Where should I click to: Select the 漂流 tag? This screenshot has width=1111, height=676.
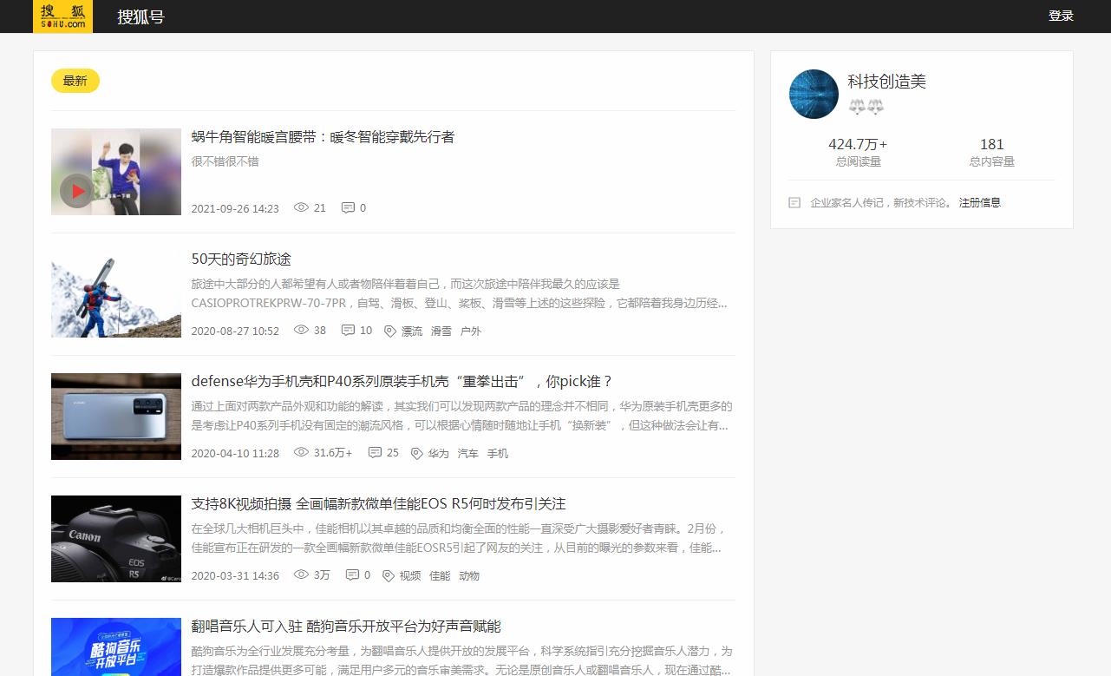click(x=412, y=331)
